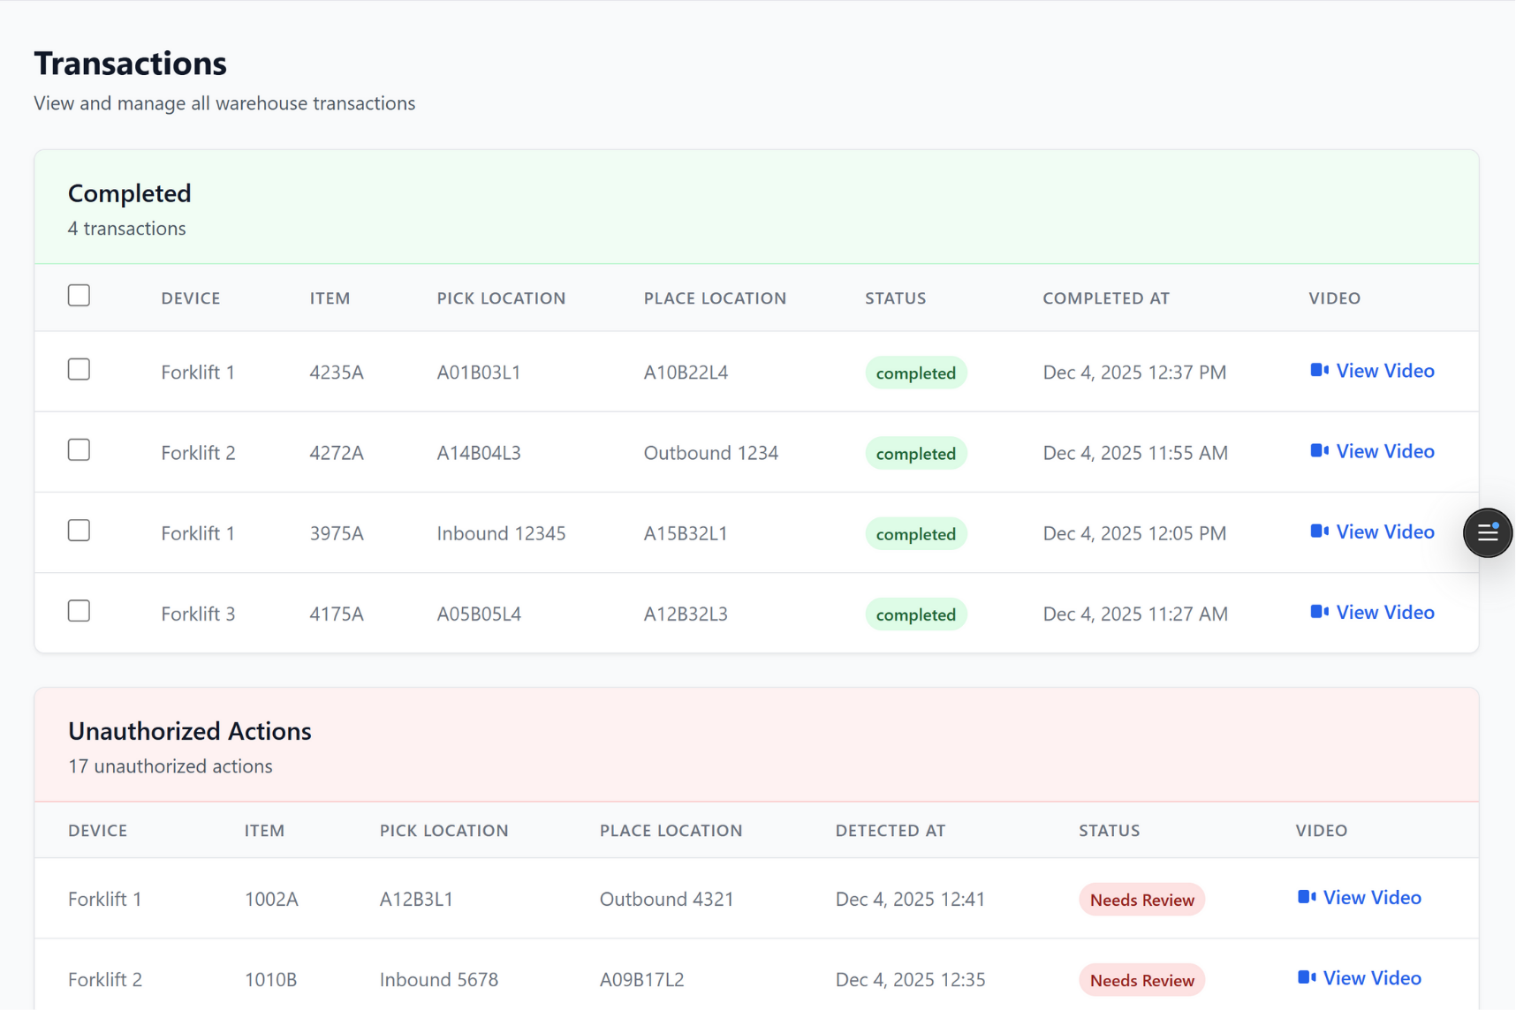Toggle the select-all checkbox in Completed header

point(79,296)
